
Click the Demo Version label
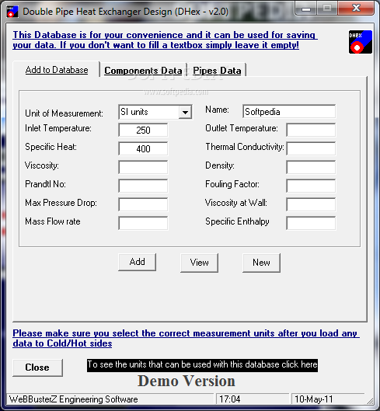[x=187, y=381]
